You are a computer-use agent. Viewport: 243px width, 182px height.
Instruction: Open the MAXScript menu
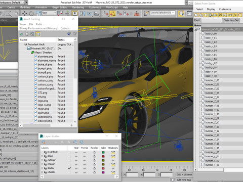click(111, 8)
